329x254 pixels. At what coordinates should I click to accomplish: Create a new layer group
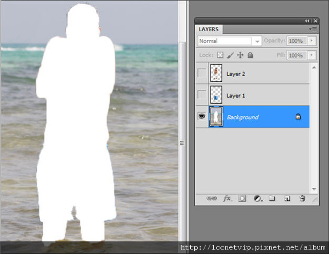click(272, 198)
